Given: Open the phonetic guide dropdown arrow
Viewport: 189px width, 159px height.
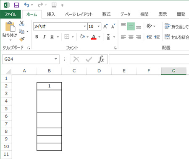Looking at the screenshot, I should pos(114,37).
